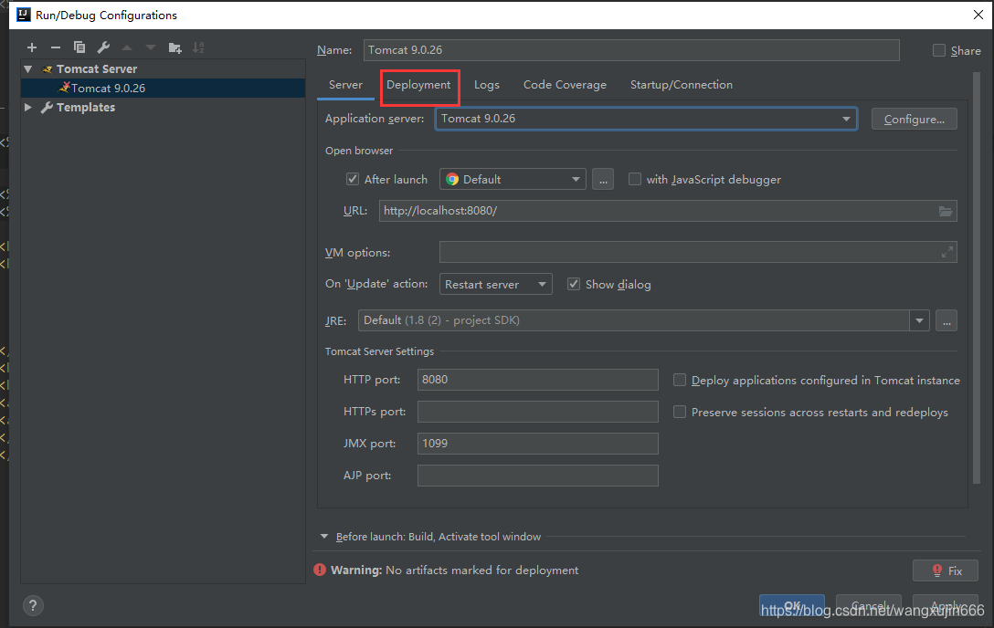Close the Run/Debug Configurations dialog
994x628 pixels.
click(x=978, y=15)
